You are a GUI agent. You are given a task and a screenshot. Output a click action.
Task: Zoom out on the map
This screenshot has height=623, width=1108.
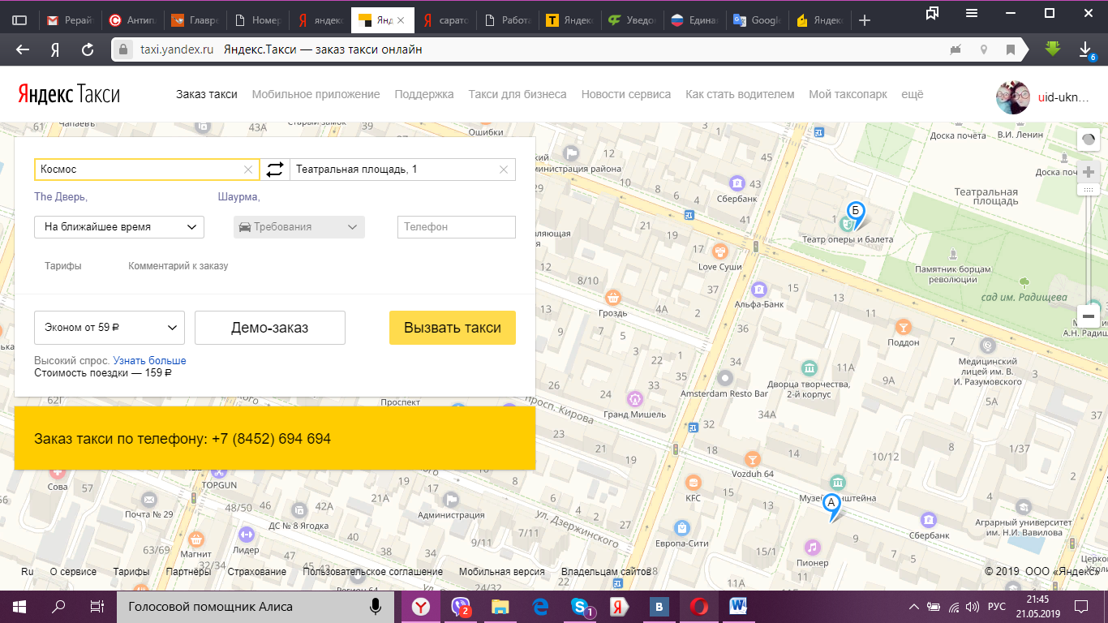tap(1089, 316)
